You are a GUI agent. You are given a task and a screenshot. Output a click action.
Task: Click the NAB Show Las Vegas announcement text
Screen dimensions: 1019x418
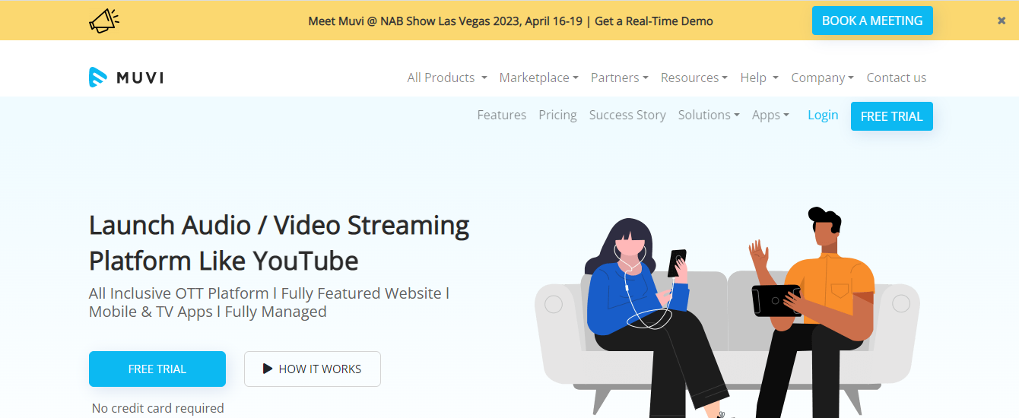pyautogui.click(x=510, y=21)
